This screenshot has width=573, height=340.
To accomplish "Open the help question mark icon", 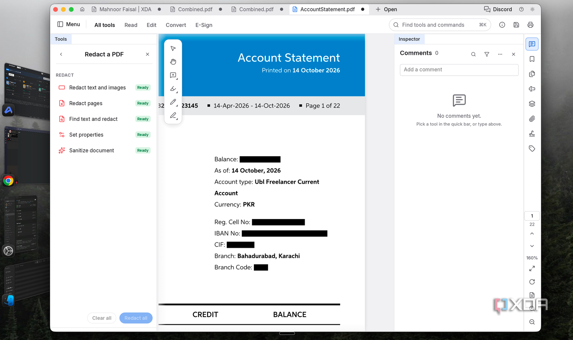I will [x=521, y=9].
